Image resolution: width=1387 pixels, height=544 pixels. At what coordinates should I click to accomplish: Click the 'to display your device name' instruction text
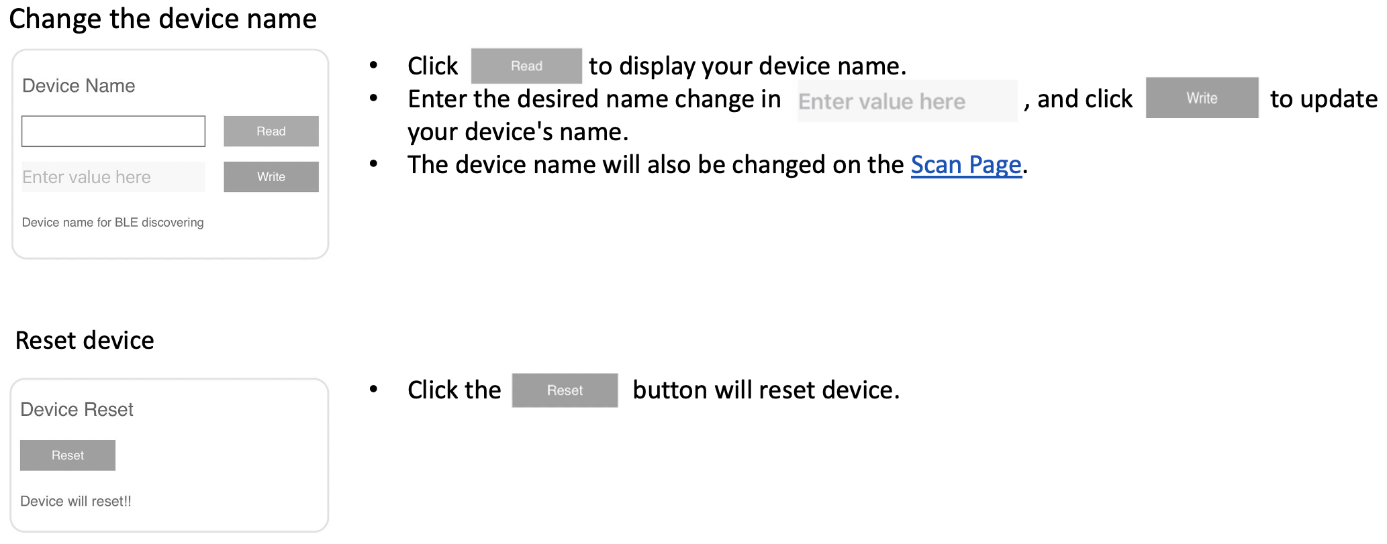(x=748, y=66)
